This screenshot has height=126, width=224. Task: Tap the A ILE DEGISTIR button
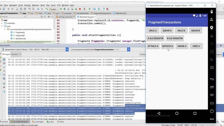155,38
